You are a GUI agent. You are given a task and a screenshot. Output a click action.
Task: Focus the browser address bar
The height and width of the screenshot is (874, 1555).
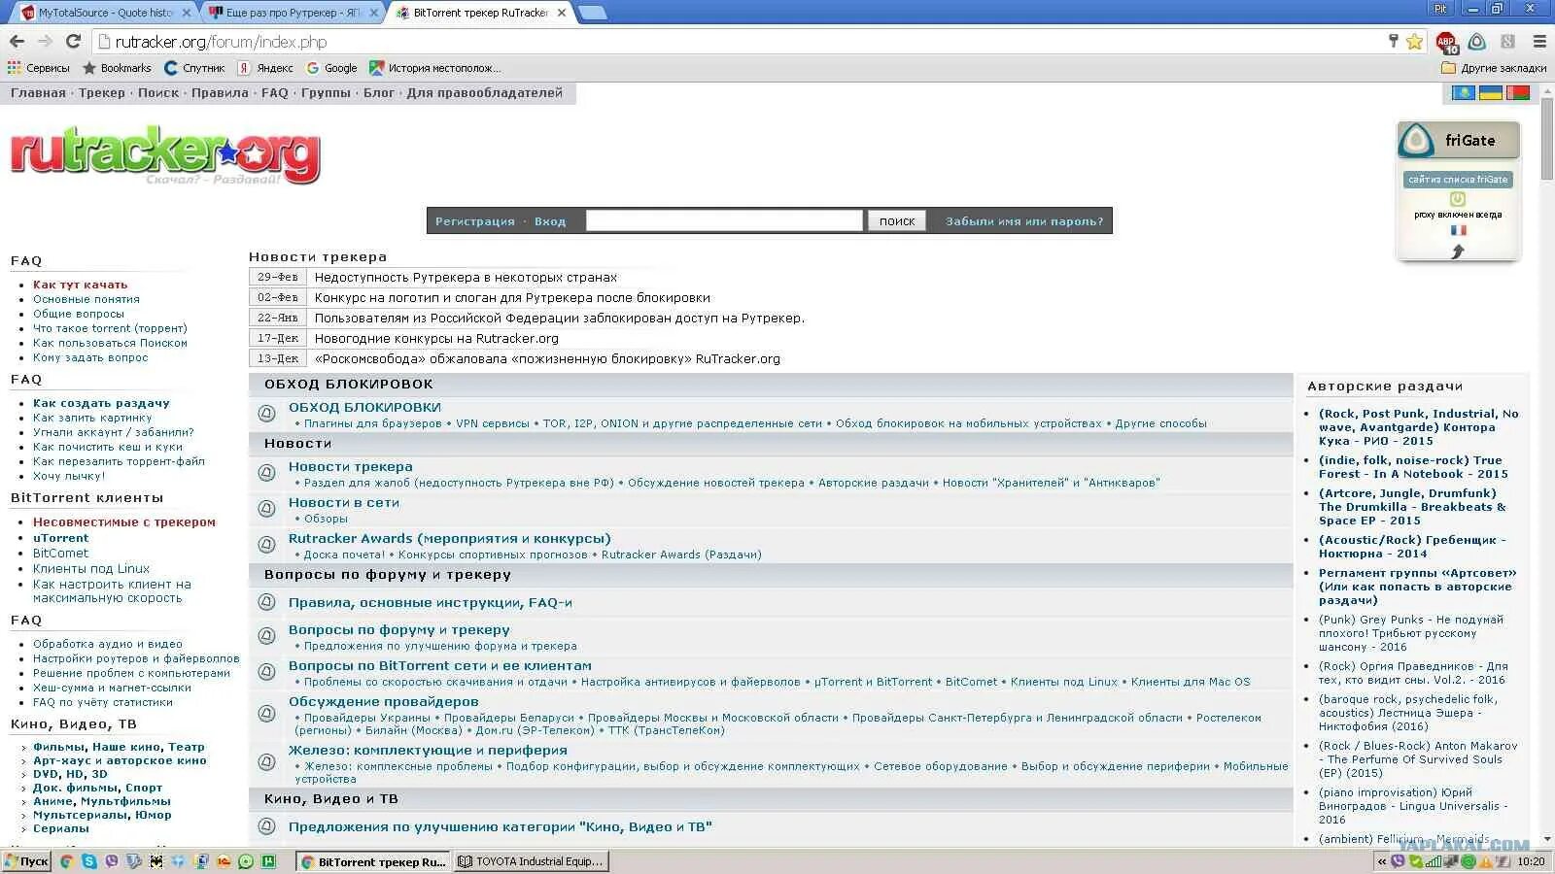[739, 42]
